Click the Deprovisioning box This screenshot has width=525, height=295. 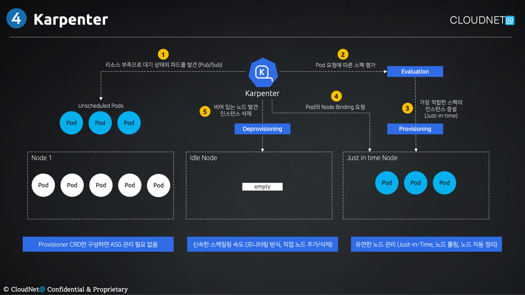262,129
